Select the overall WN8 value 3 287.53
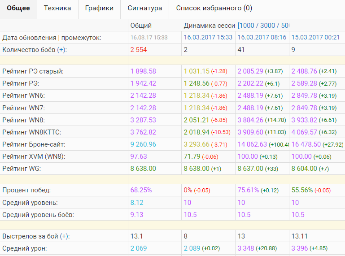This screenshot has height=256, width=345. tap(143, 120)
